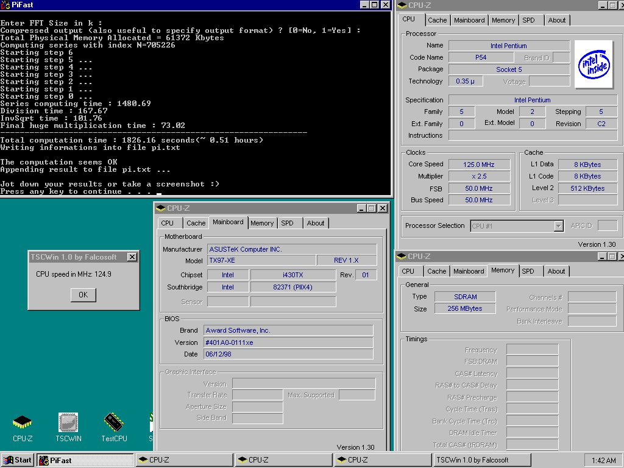The height and width of the screenshot is (468, 624).
Task: Click the 'CPU speed in MHz: 124.9' text
Action: [74, 274]
